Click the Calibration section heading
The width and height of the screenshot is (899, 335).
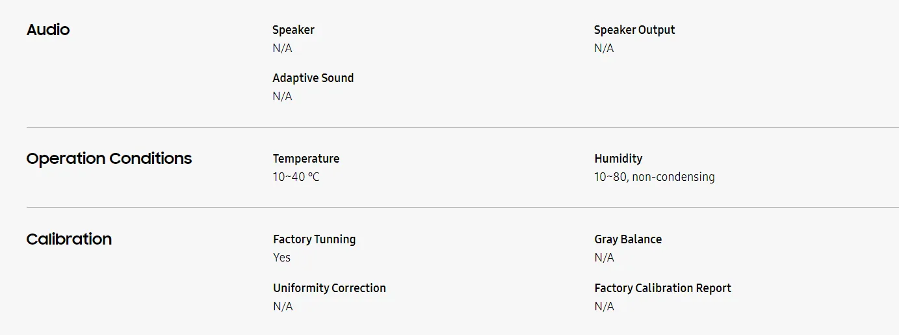[x=69, y=239]
